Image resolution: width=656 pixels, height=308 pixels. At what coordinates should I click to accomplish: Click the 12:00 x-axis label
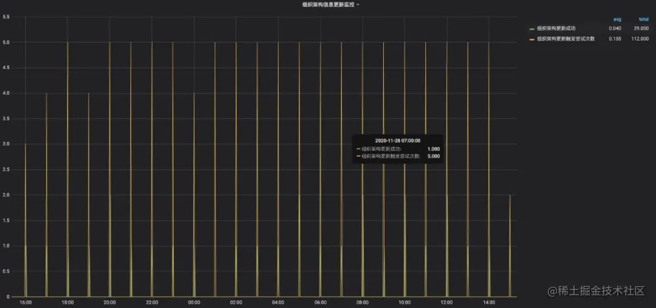click(447, 303)
